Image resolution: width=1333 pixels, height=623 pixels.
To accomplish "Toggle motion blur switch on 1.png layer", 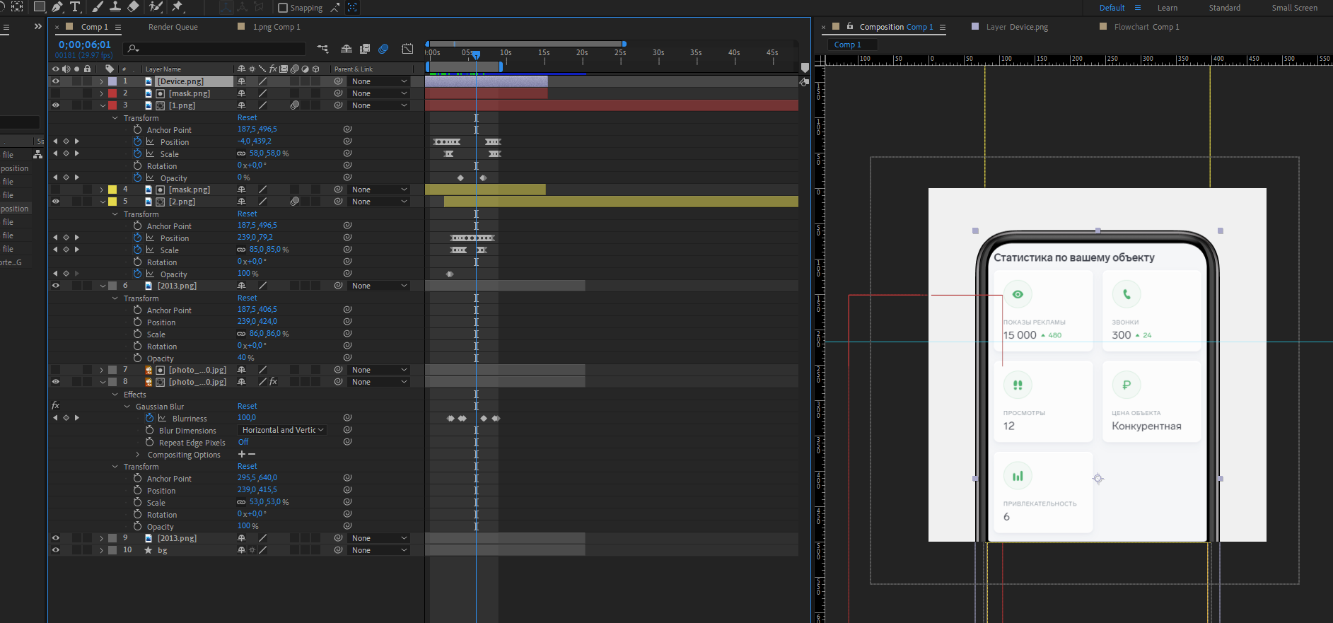I will point(295,105).
